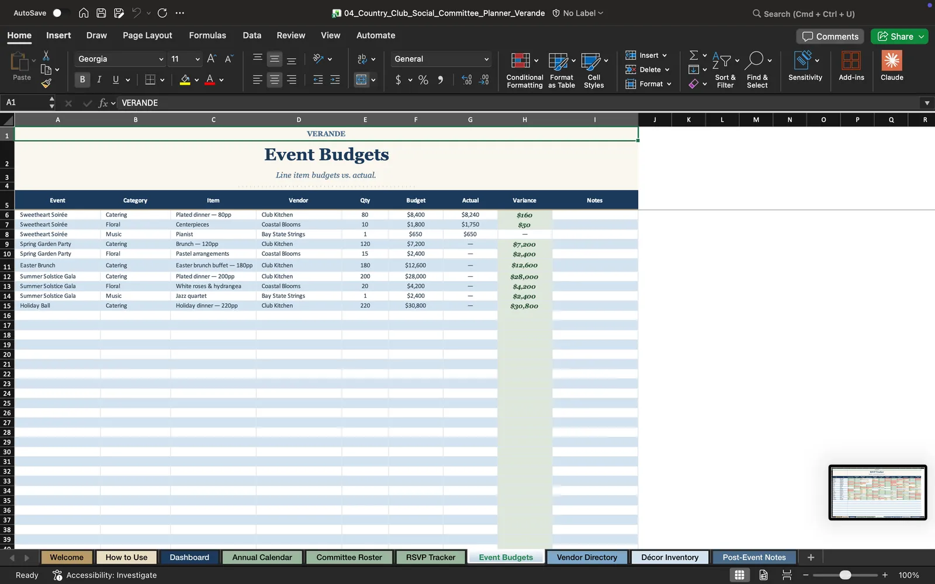Open the RSVP Tracker sheet tab
Viewport: 935px width, 584px height.
431,558
